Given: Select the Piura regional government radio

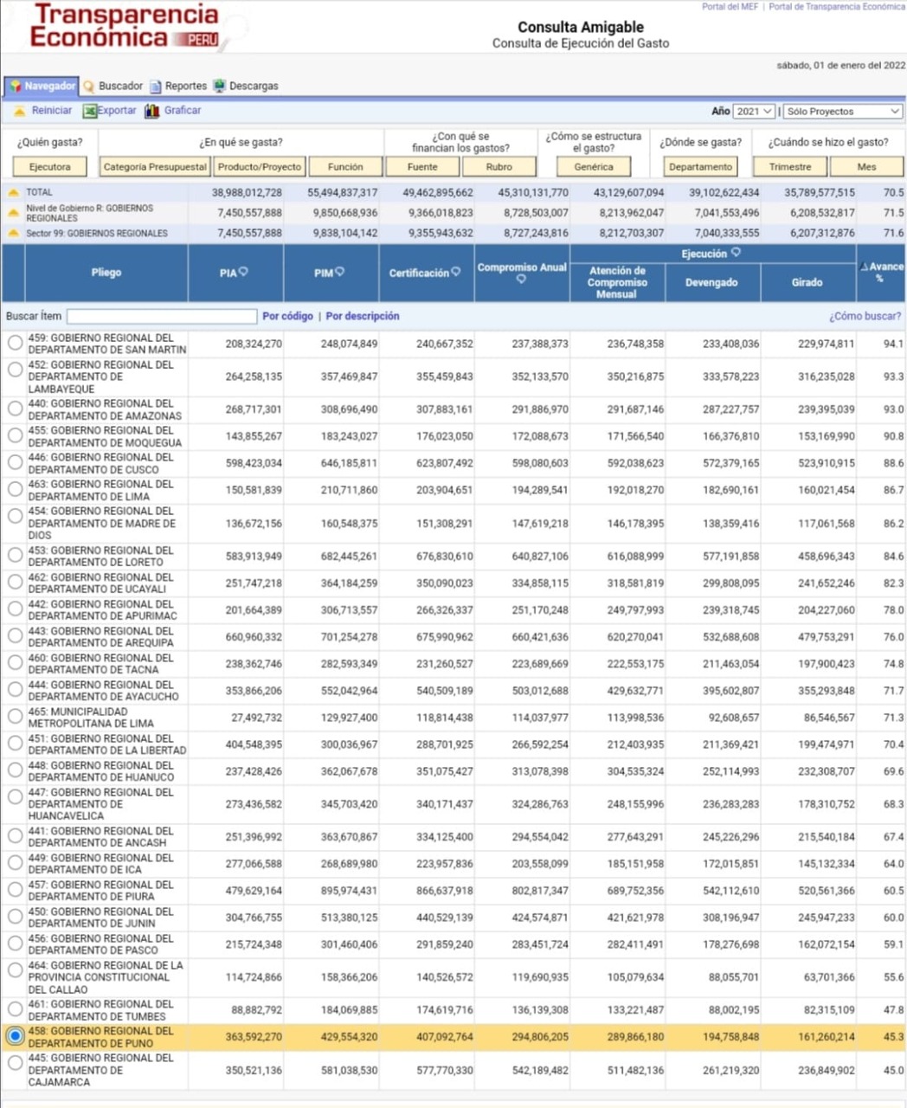Looking at the screenshot, I should coord(15,890).
